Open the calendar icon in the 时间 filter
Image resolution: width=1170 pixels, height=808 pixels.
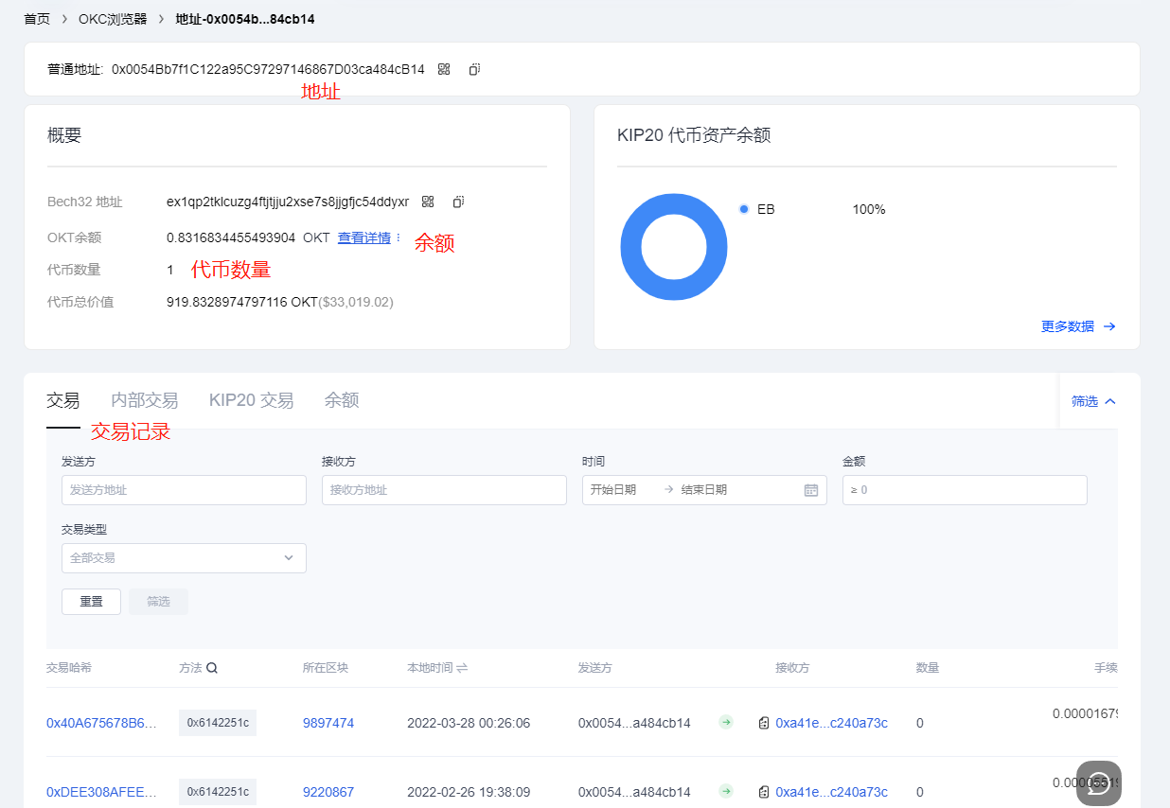(x=810, y=490)
